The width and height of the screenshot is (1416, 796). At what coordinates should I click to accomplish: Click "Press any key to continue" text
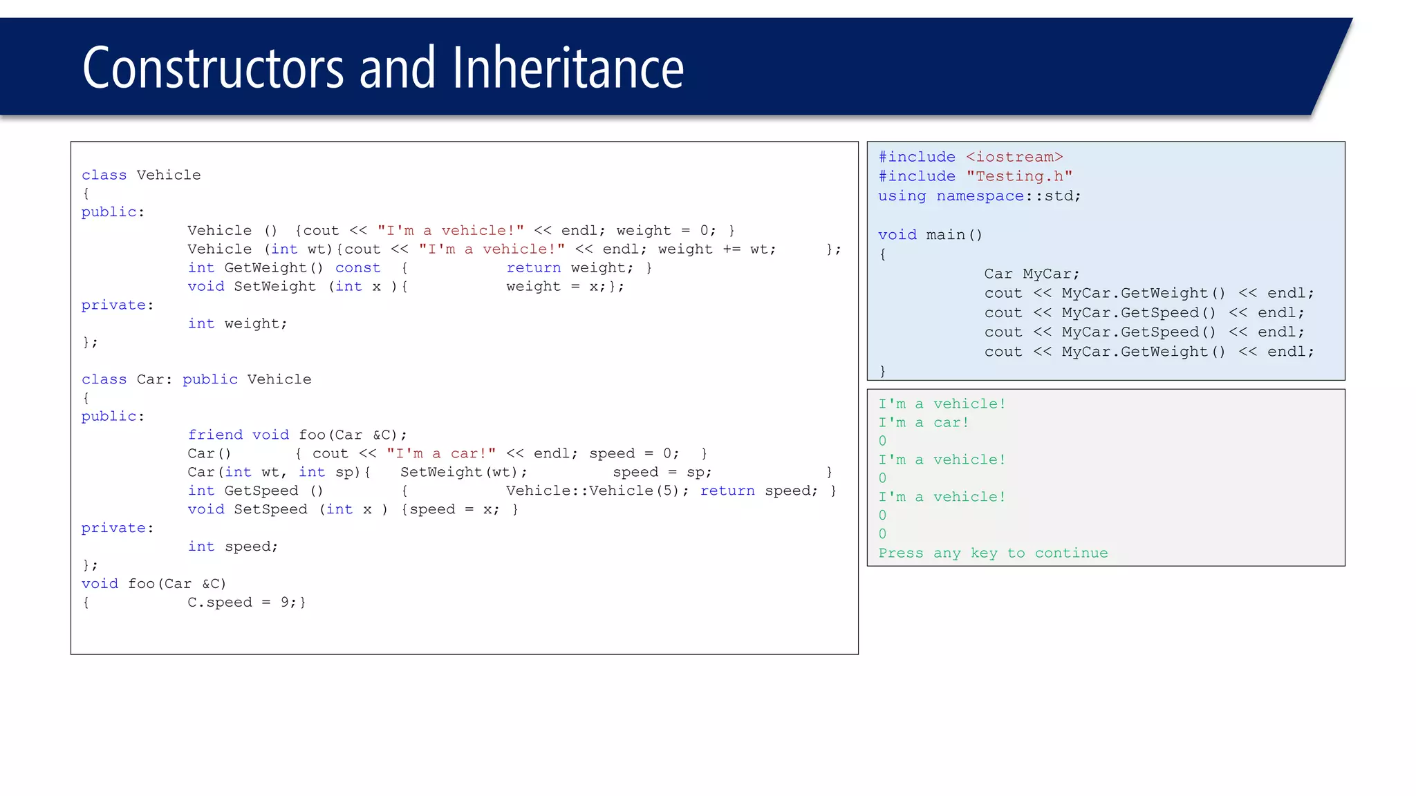click(x=993, y=553)
